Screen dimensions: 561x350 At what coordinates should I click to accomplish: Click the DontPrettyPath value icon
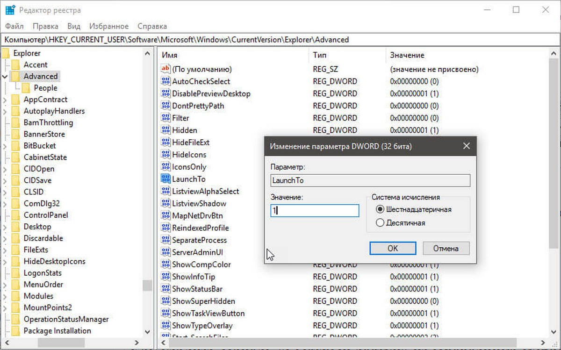coord(165,106)
